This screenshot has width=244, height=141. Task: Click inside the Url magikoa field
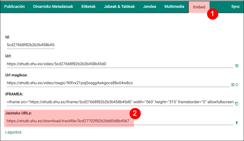(118, 83)
